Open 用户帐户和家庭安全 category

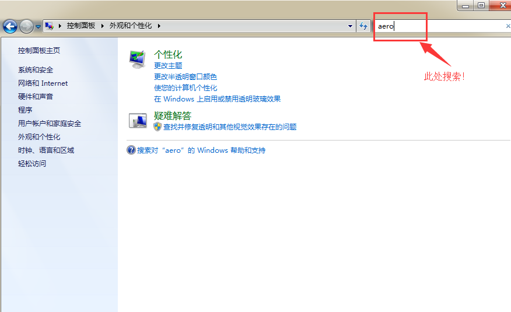(50, 124)
